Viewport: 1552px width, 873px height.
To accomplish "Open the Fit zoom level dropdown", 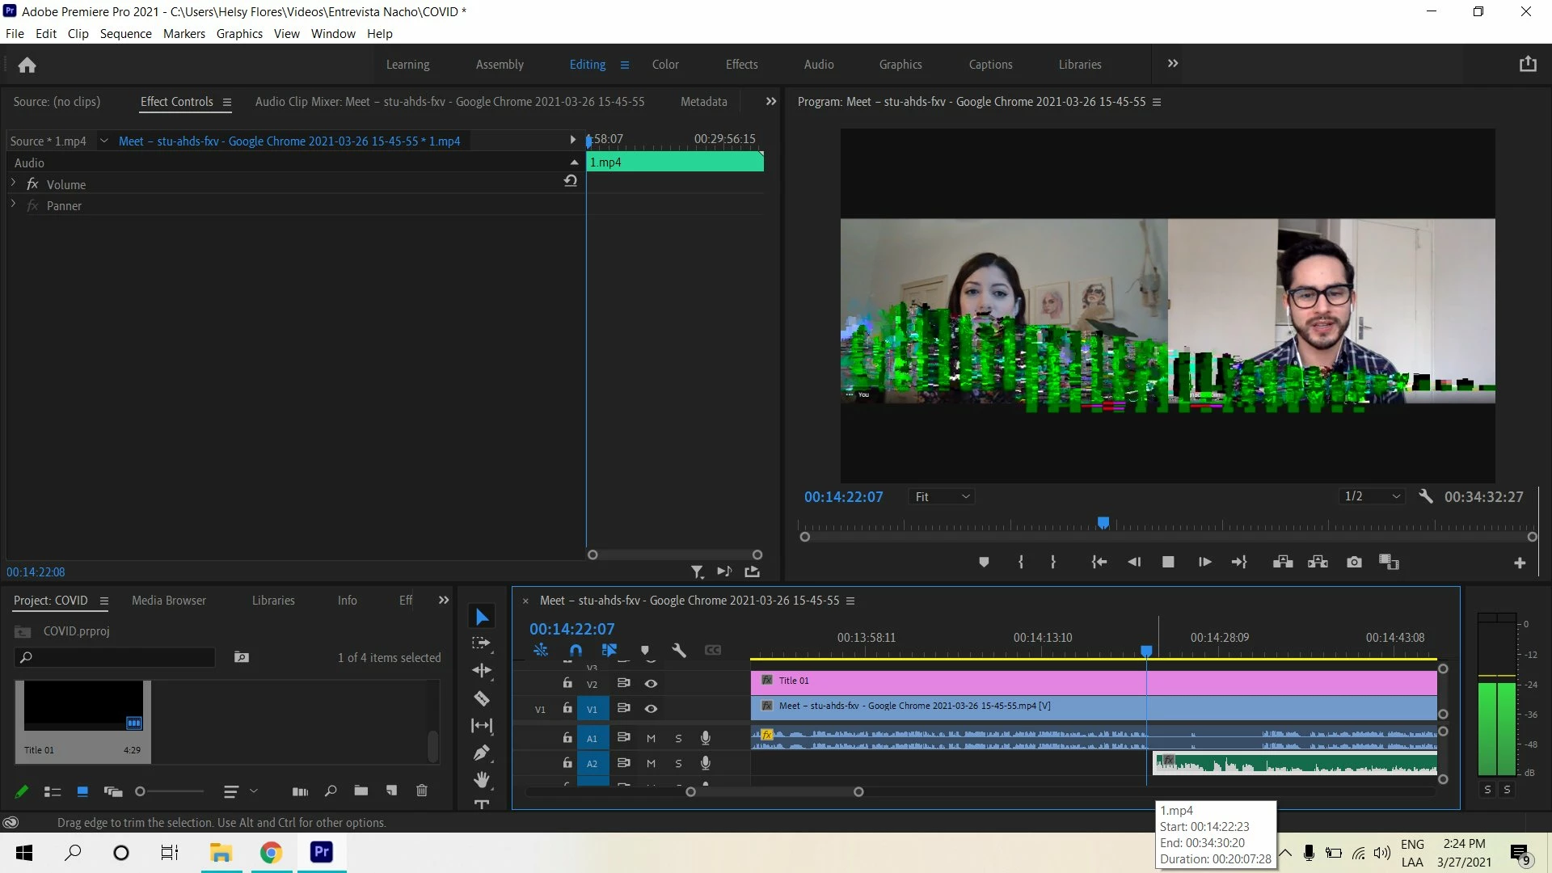I will click(942, 496).
